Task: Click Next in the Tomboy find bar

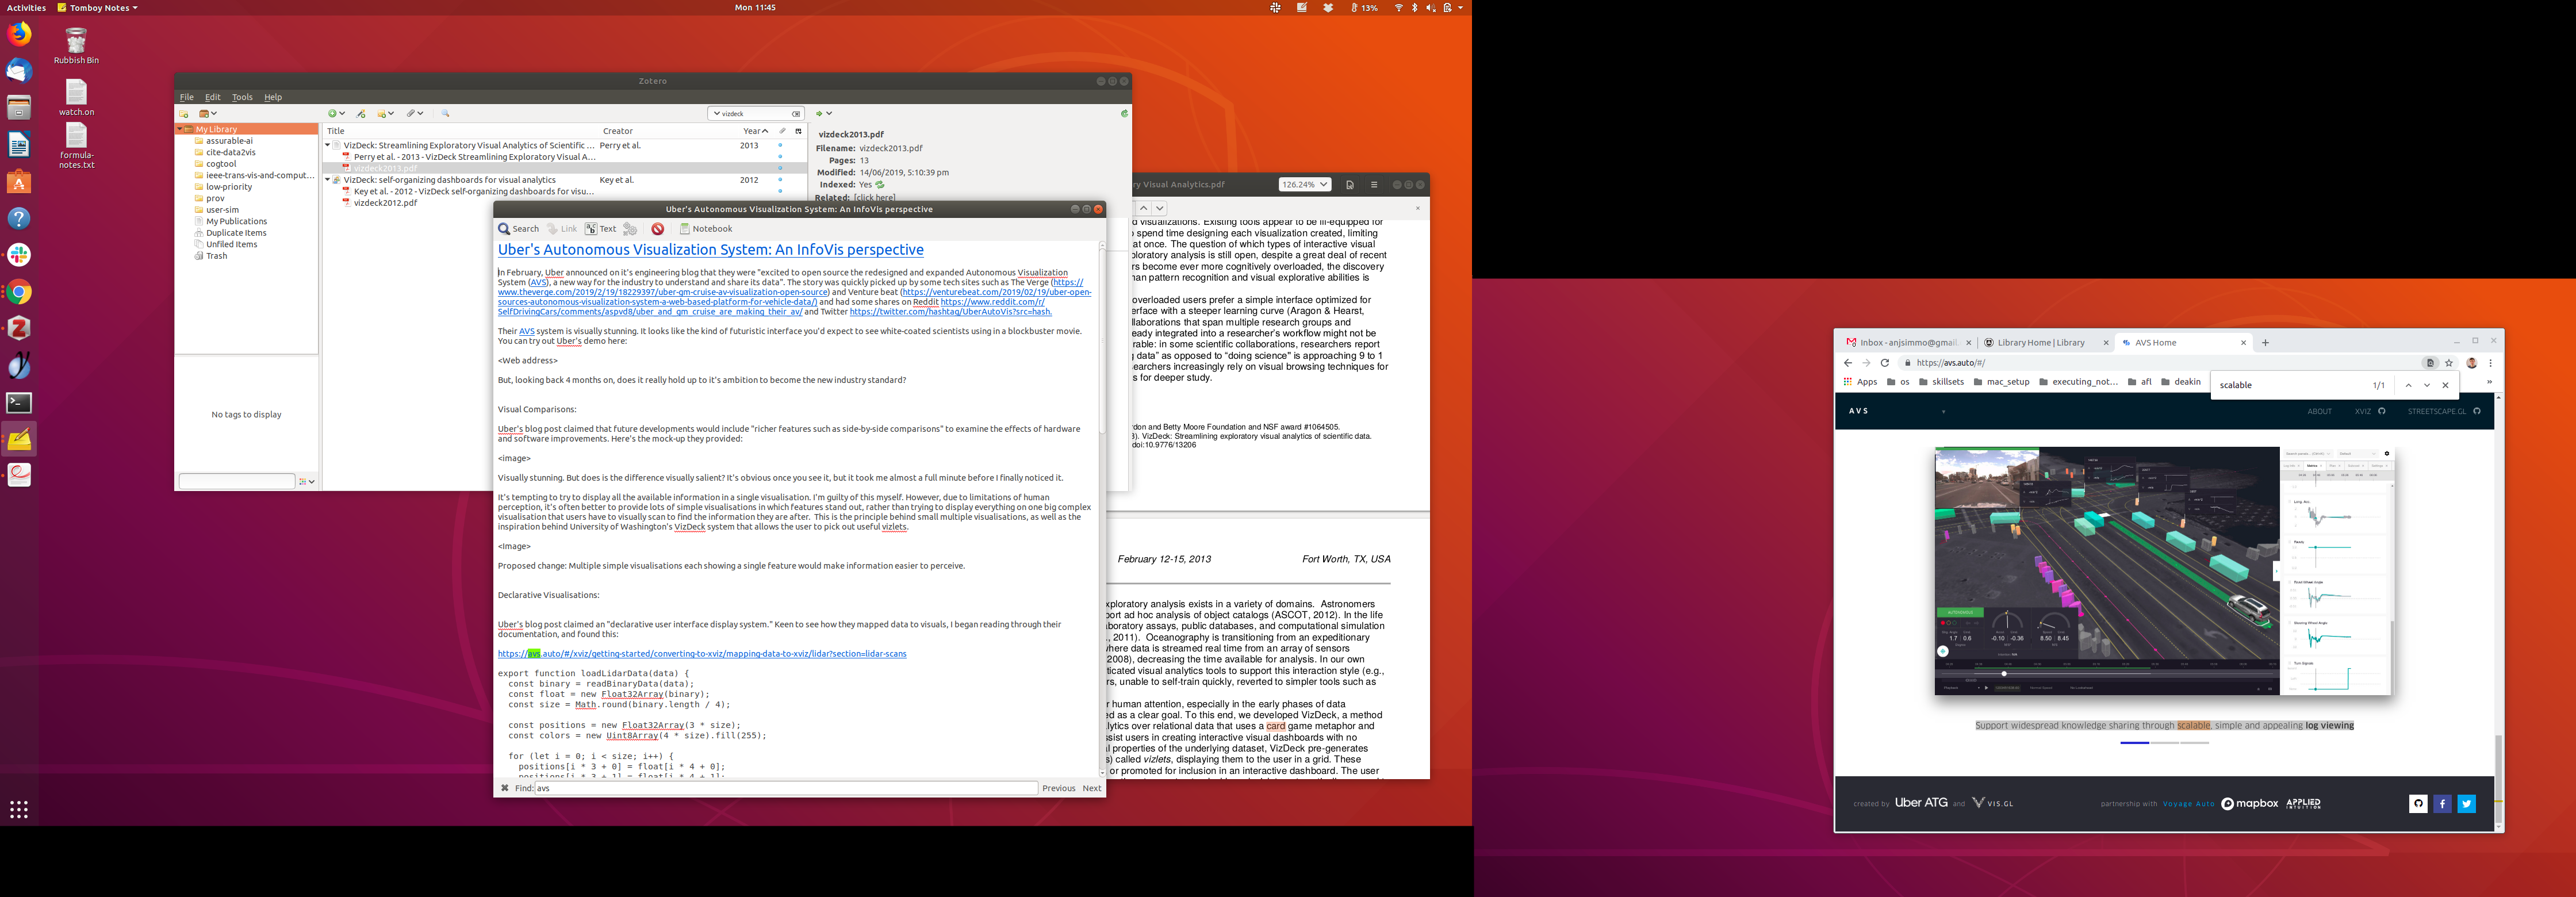Action: click(x=1091, y=788)
